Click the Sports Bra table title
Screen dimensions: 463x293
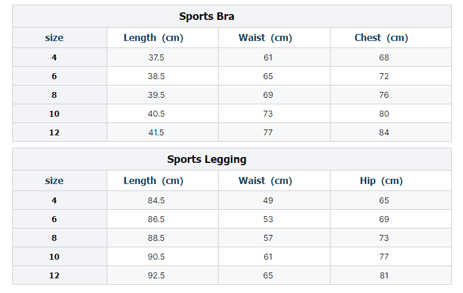point(206,16)
